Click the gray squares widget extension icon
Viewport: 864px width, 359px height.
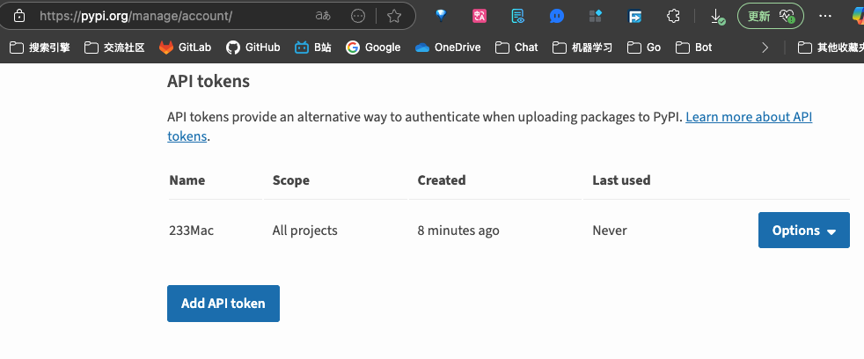[595, 16]
